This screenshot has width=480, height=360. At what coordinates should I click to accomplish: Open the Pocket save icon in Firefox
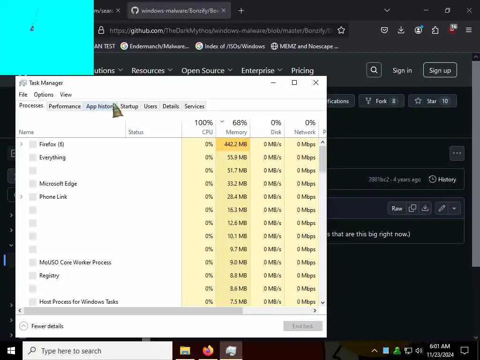(384, 30)
